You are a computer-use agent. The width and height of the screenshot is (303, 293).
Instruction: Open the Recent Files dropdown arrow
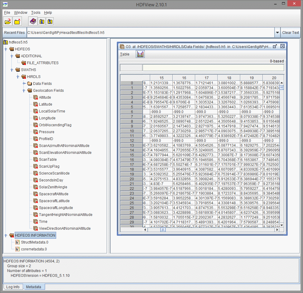[277, 33]
